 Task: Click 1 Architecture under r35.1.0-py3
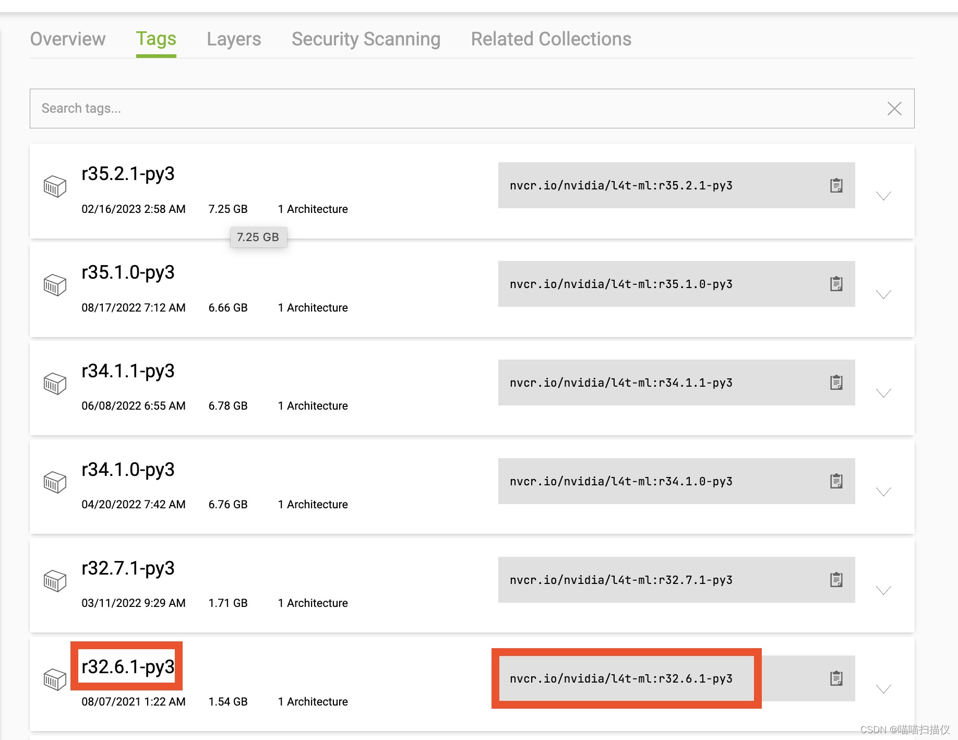tap(313, 307)
